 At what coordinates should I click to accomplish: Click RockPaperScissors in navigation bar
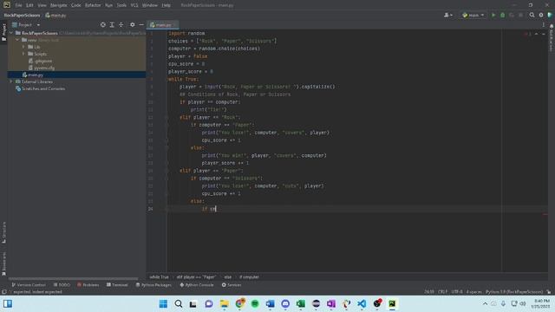click(x=22, y=16)
